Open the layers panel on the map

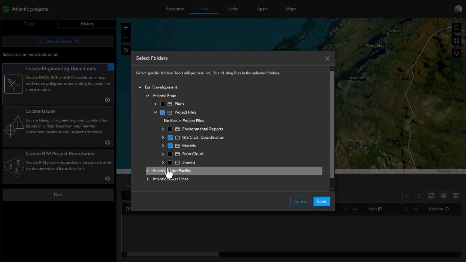(456, 53)
